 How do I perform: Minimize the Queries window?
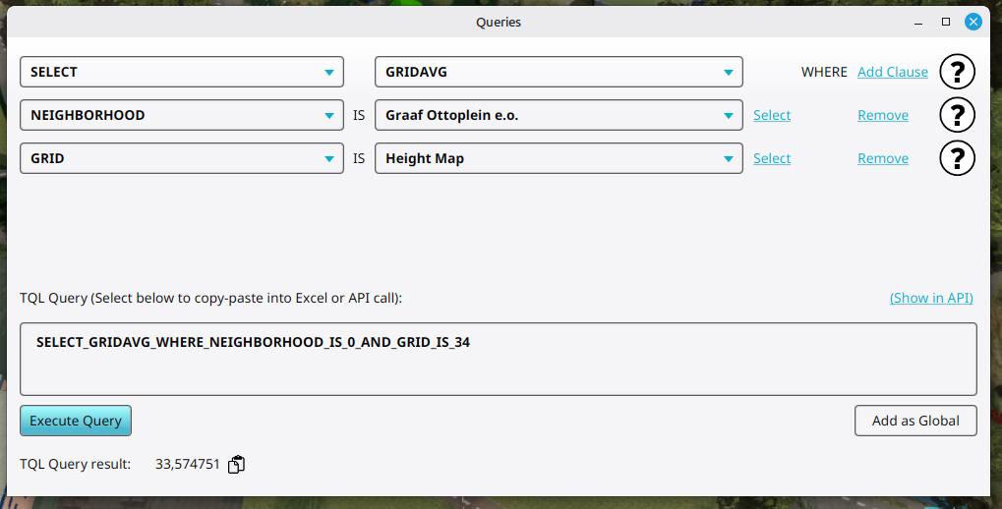919,22
